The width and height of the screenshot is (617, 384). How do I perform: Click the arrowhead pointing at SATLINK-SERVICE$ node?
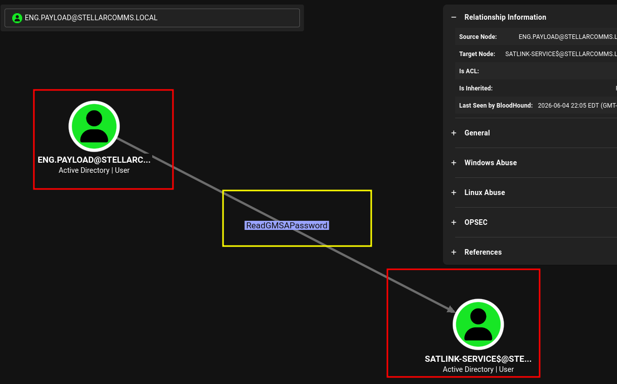(451, 309)
